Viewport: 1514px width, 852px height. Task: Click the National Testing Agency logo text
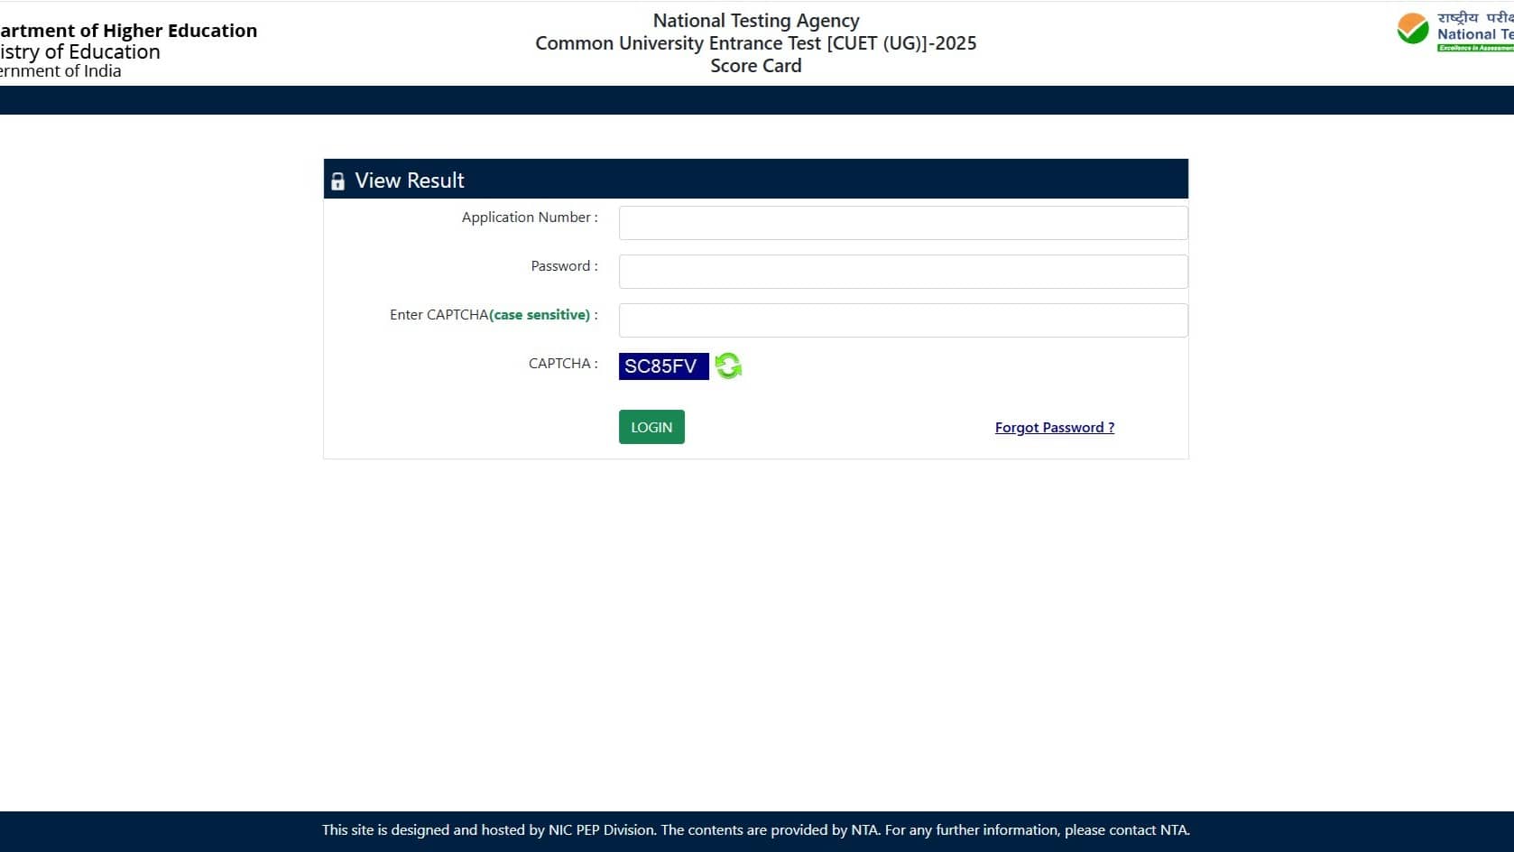point(1475,34)
